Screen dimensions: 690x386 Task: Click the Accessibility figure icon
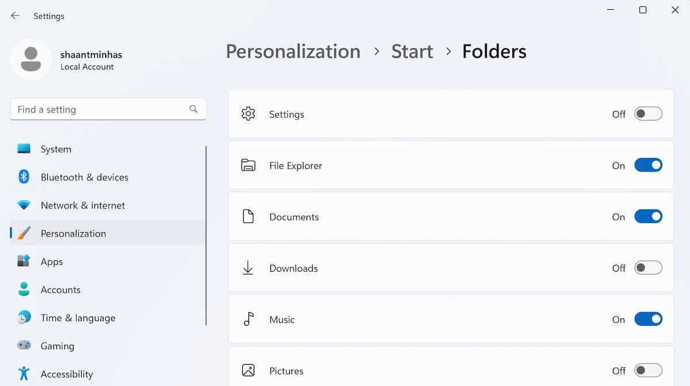[x=24, y=374]
